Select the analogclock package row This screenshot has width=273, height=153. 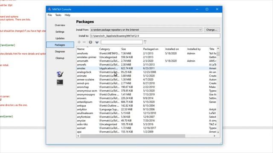tap(147, 72)
